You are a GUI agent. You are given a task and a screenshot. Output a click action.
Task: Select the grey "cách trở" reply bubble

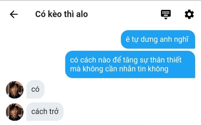point(45,112)
